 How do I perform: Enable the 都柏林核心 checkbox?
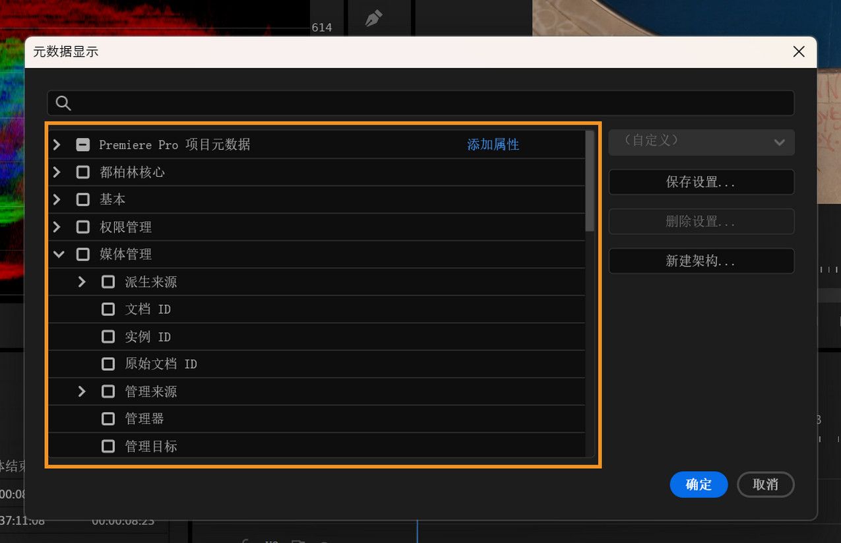[x=82, y=172]
